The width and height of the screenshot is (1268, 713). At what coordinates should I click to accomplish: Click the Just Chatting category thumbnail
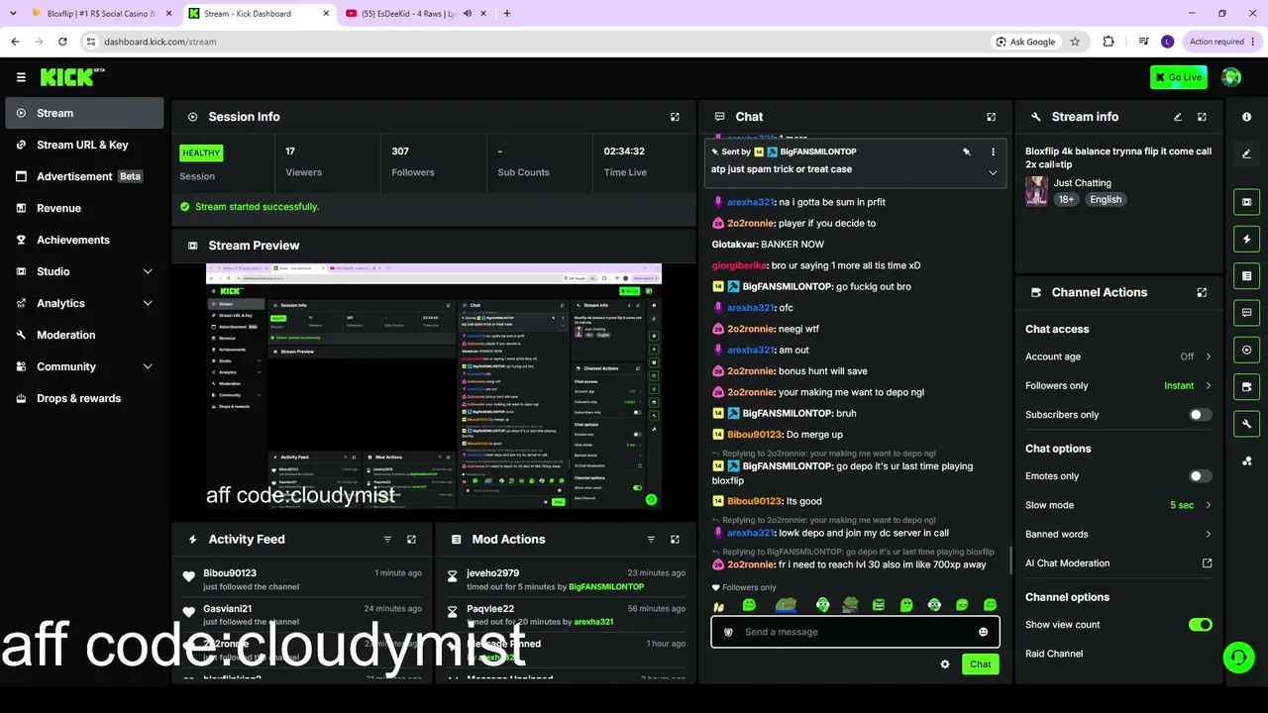(x=1037, y=191)
